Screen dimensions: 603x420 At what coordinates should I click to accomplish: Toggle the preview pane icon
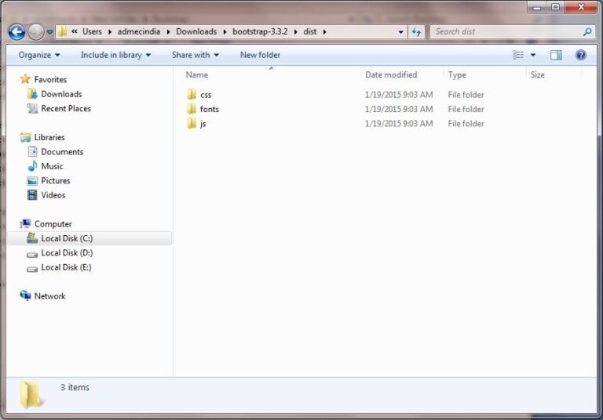pyautogui.click(x=556, y=55)
